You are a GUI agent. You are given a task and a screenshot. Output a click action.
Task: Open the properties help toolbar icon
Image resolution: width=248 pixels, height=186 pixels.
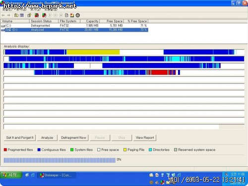point(29,15)
